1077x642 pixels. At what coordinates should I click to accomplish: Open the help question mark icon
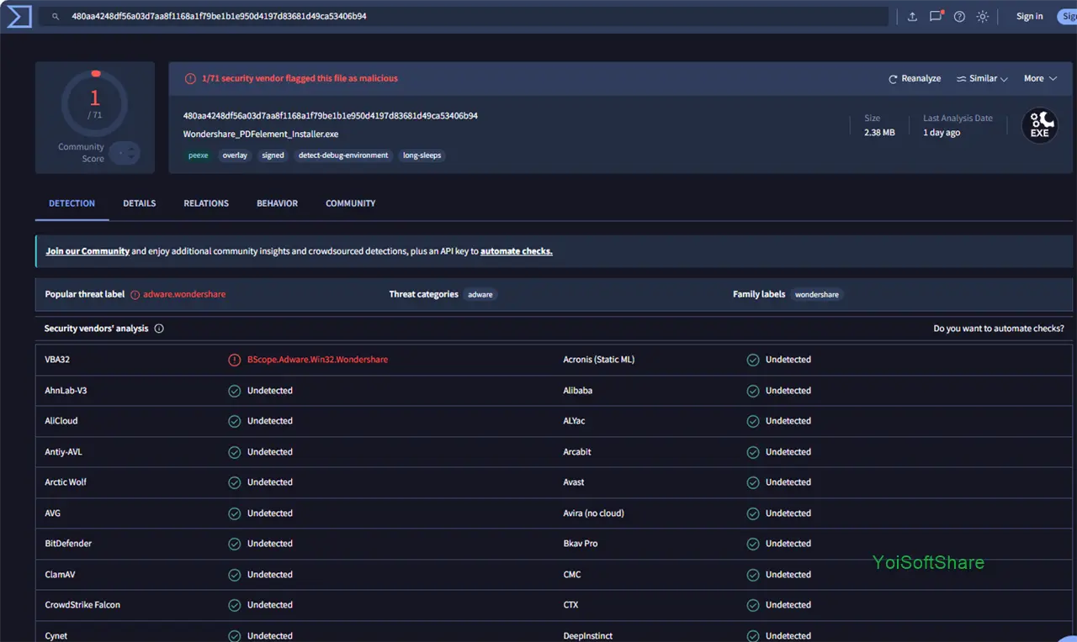click(x=959, y=17)
